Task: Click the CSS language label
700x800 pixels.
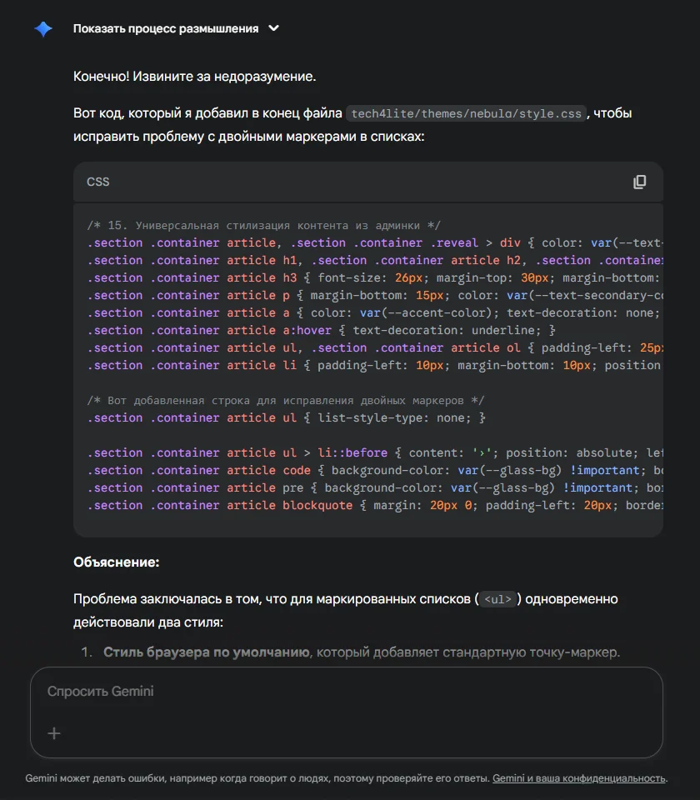Action: coord(97,182)
